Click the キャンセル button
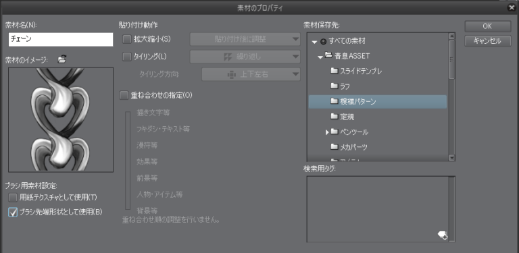The width and height of the screenshot is (519, 253). pos(487,41)
